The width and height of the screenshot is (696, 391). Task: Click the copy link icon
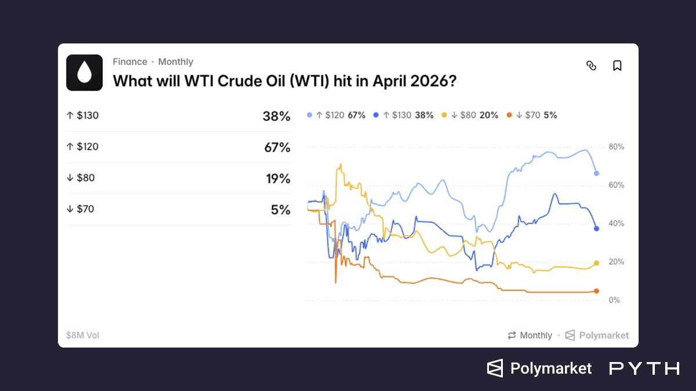(x=591, y=65)
